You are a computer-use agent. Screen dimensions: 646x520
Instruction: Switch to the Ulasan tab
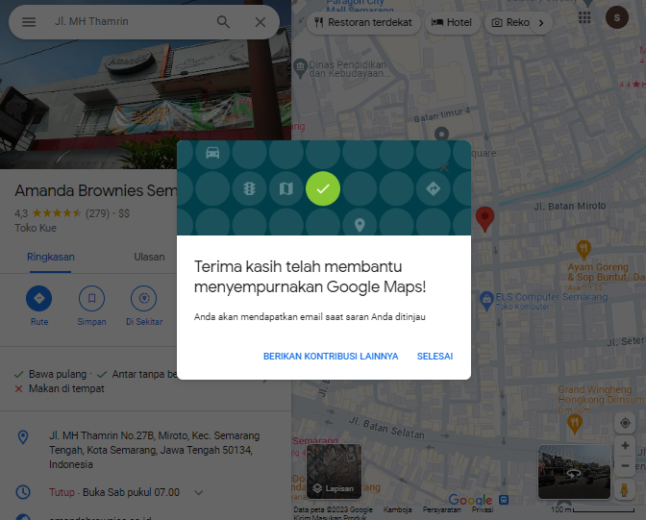[149, 257]
